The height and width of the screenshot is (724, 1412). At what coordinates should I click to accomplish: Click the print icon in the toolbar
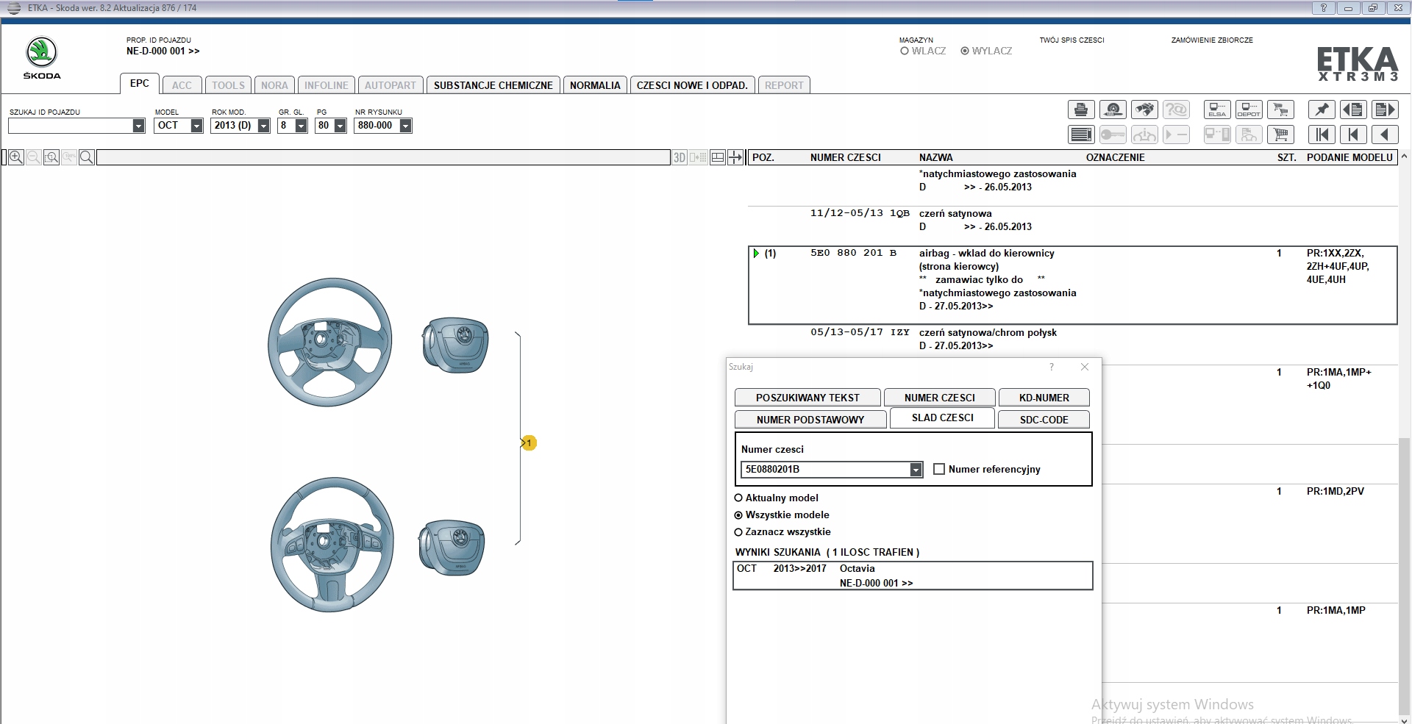(1080, 110)
